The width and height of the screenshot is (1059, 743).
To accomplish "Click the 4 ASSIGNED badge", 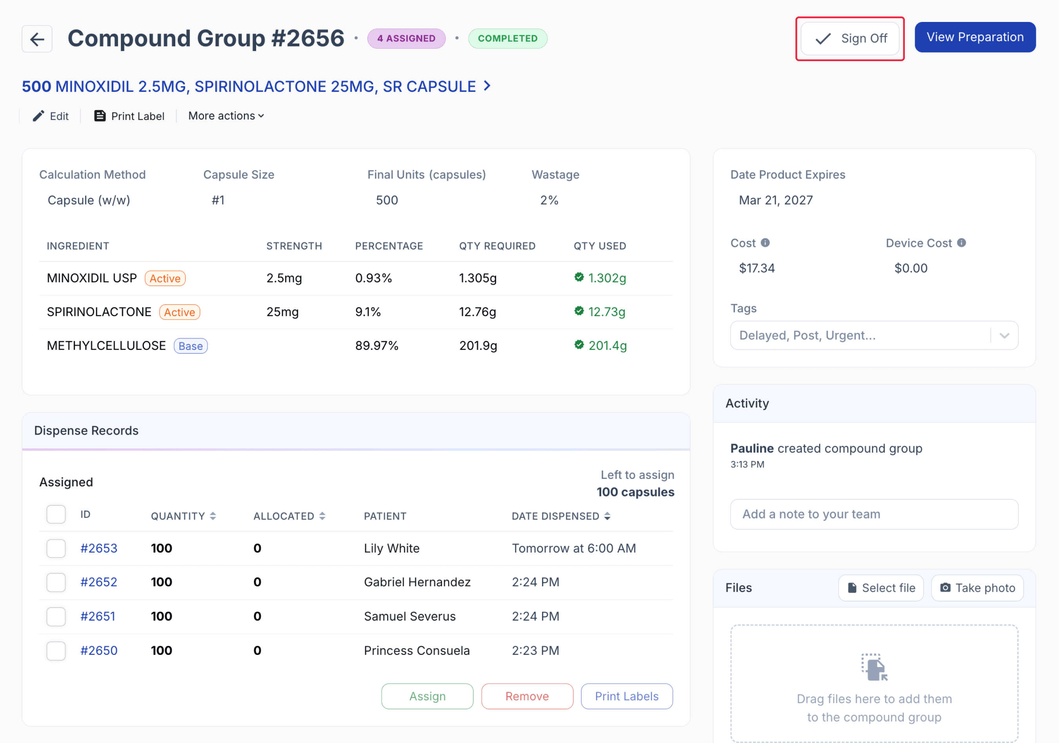I will [406, 39].
